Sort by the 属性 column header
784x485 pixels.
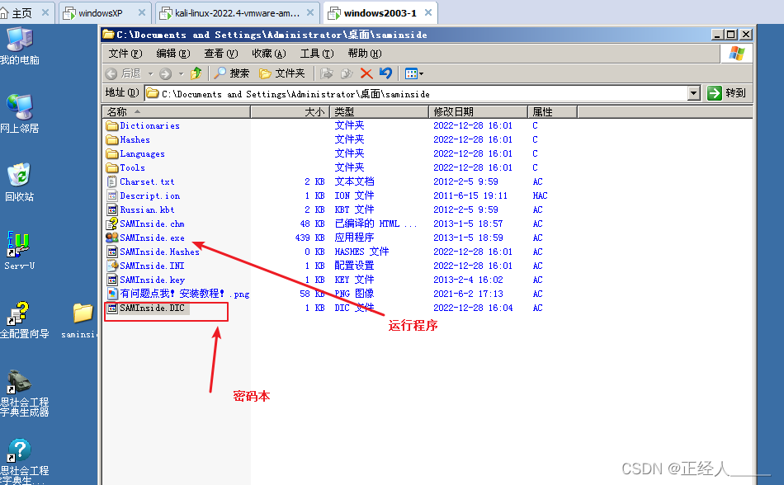pos(552,112)
